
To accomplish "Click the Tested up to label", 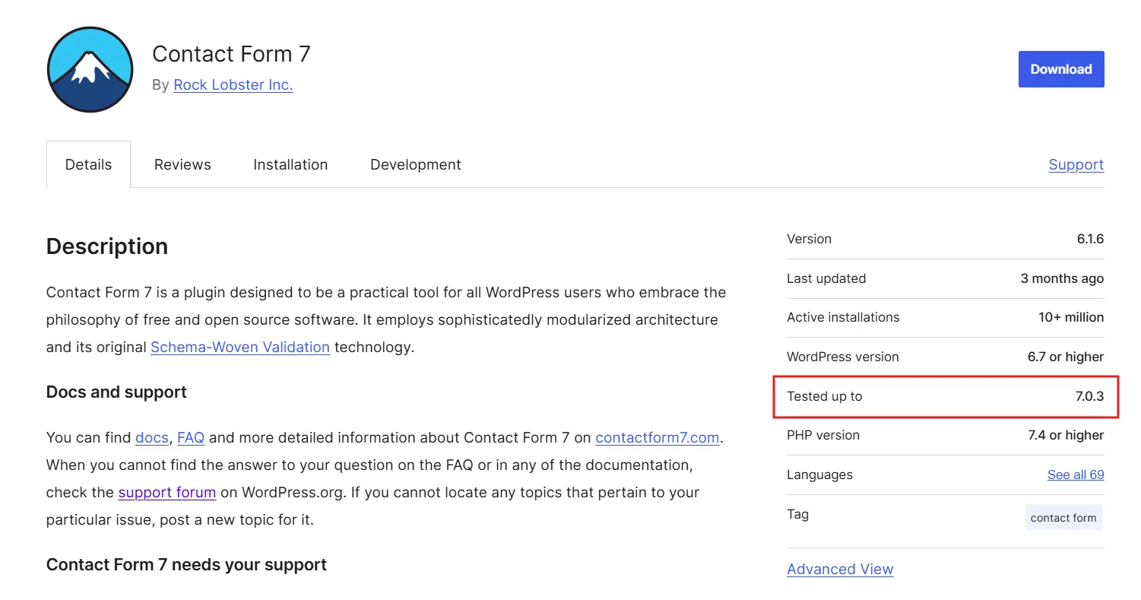I will tap(825, 396).
